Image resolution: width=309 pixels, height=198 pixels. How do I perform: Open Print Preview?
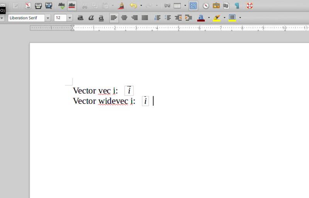pos(48,6)
